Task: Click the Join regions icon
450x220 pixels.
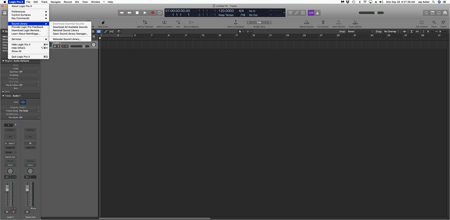Action: (x=178, y=22)
